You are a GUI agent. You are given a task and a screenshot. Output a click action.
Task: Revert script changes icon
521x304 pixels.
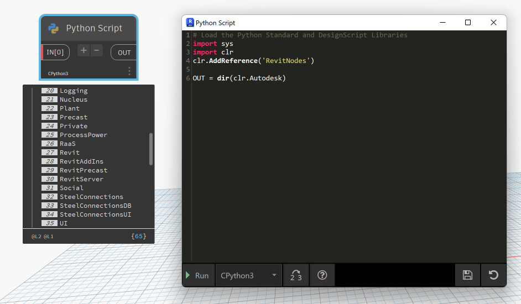493,275
